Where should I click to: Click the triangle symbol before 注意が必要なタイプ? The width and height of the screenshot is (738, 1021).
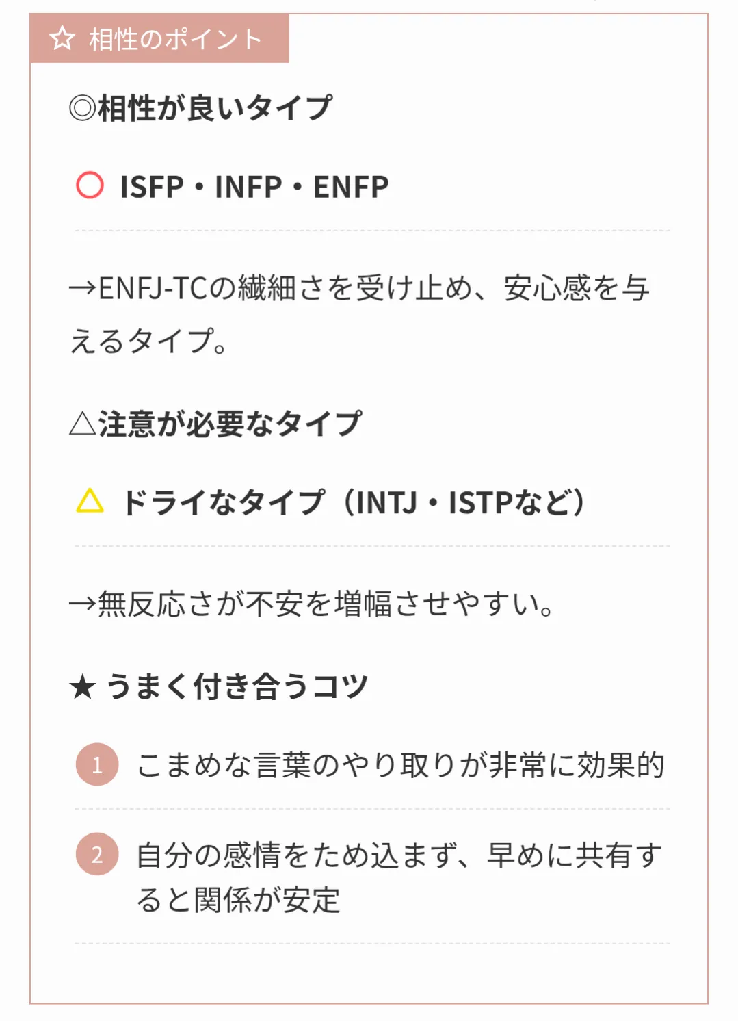coord(83,424)
